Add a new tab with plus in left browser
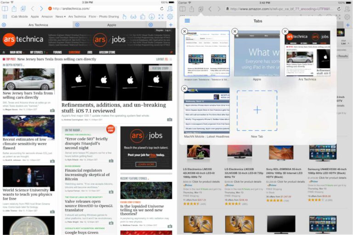This screenshot has height=235, width=353. 171,25
